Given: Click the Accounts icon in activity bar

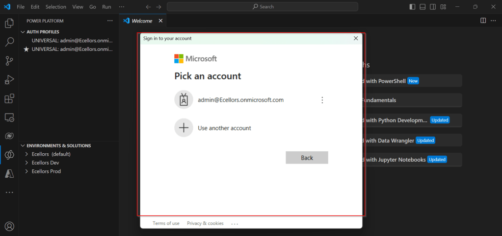Looking at the screenshot, I should [x=9, y=226].
